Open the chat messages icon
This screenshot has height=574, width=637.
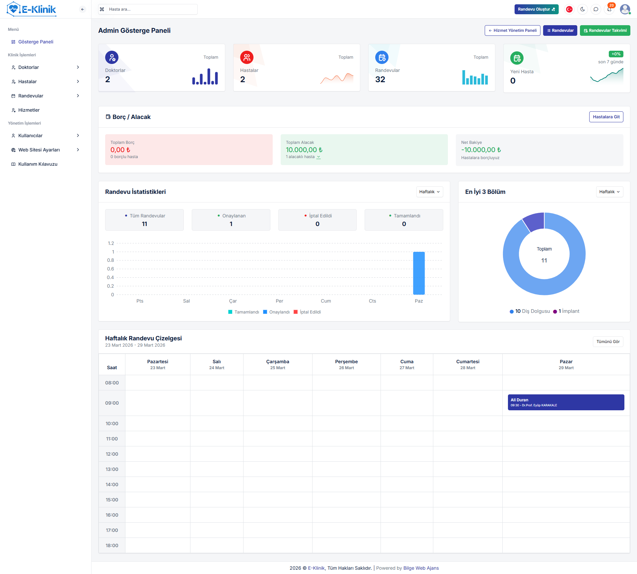tap(596, 9)
